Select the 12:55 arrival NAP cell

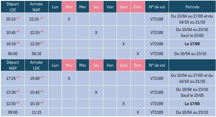pyautogui.click(x=36, y=32)
